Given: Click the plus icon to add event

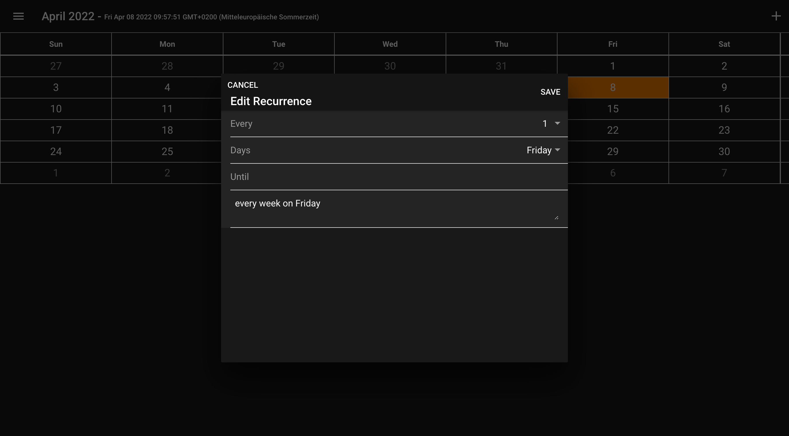Looking at the screenshot, I should 776,16.
